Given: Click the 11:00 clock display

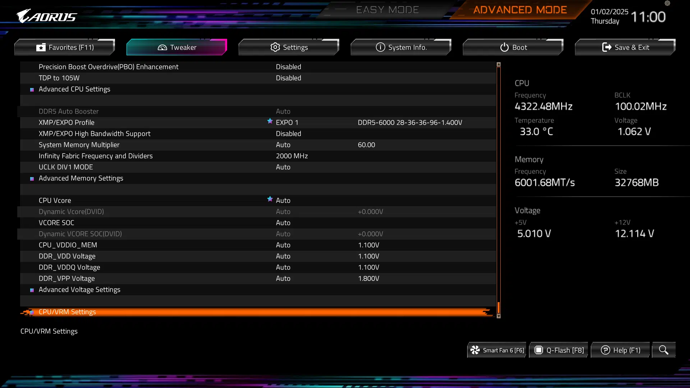Looking at the screenshot, I should (648, 17).
